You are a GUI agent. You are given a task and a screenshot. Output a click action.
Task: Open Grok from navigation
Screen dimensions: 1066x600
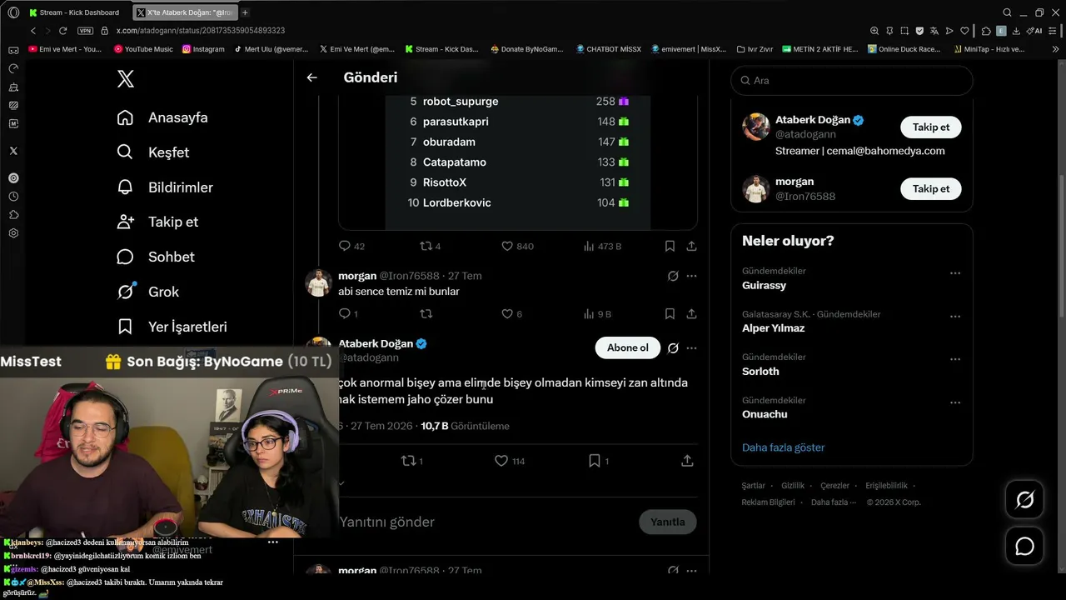click(148, 292)
